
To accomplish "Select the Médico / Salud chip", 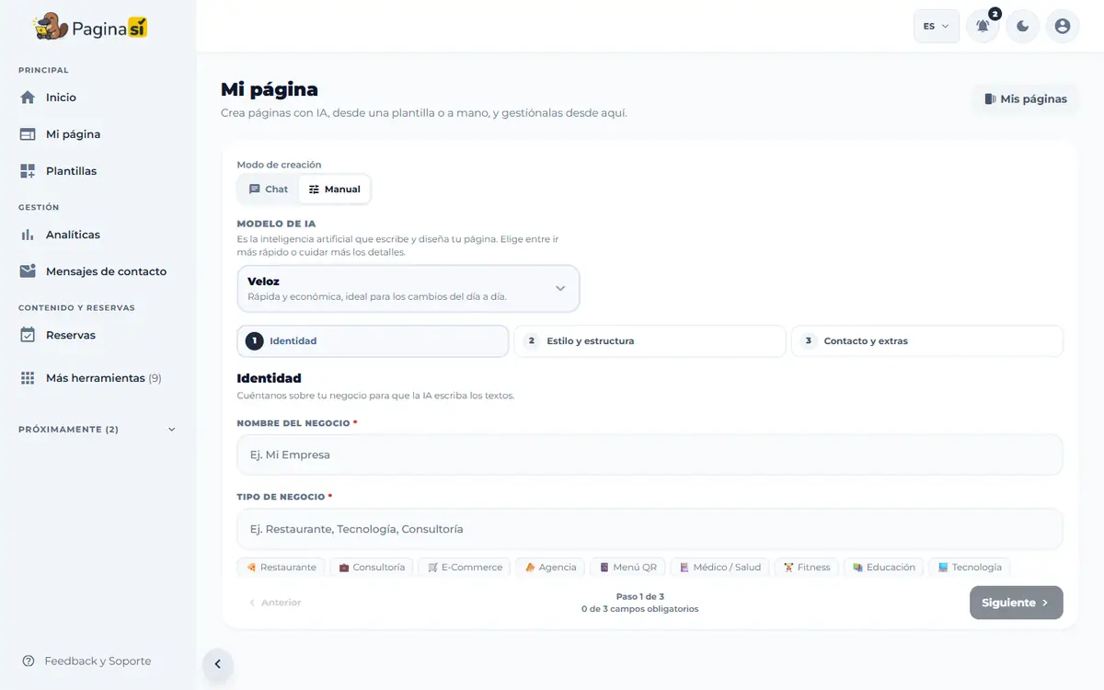I will pyautogui.click(x=719, y=567).
